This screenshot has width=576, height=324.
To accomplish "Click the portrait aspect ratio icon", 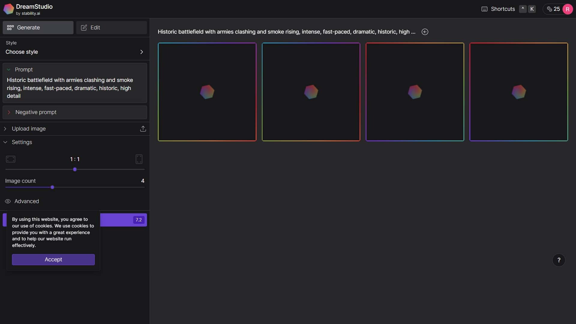I will pyautogui.click(x=139, y=159).
